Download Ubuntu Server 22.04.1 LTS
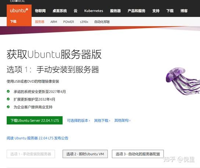The image size is (200, 168). [35, 120]
